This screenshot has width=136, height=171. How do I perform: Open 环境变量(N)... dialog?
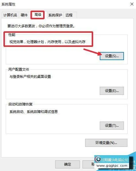(106, 143)
